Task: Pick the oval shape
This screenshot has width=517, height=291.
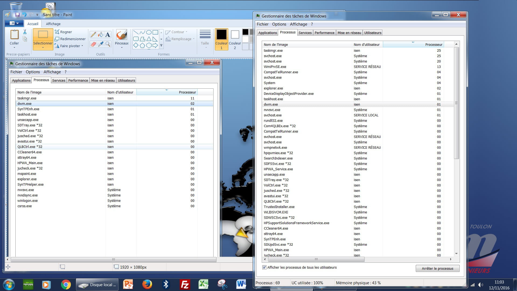Action: [x=149, y=32]
